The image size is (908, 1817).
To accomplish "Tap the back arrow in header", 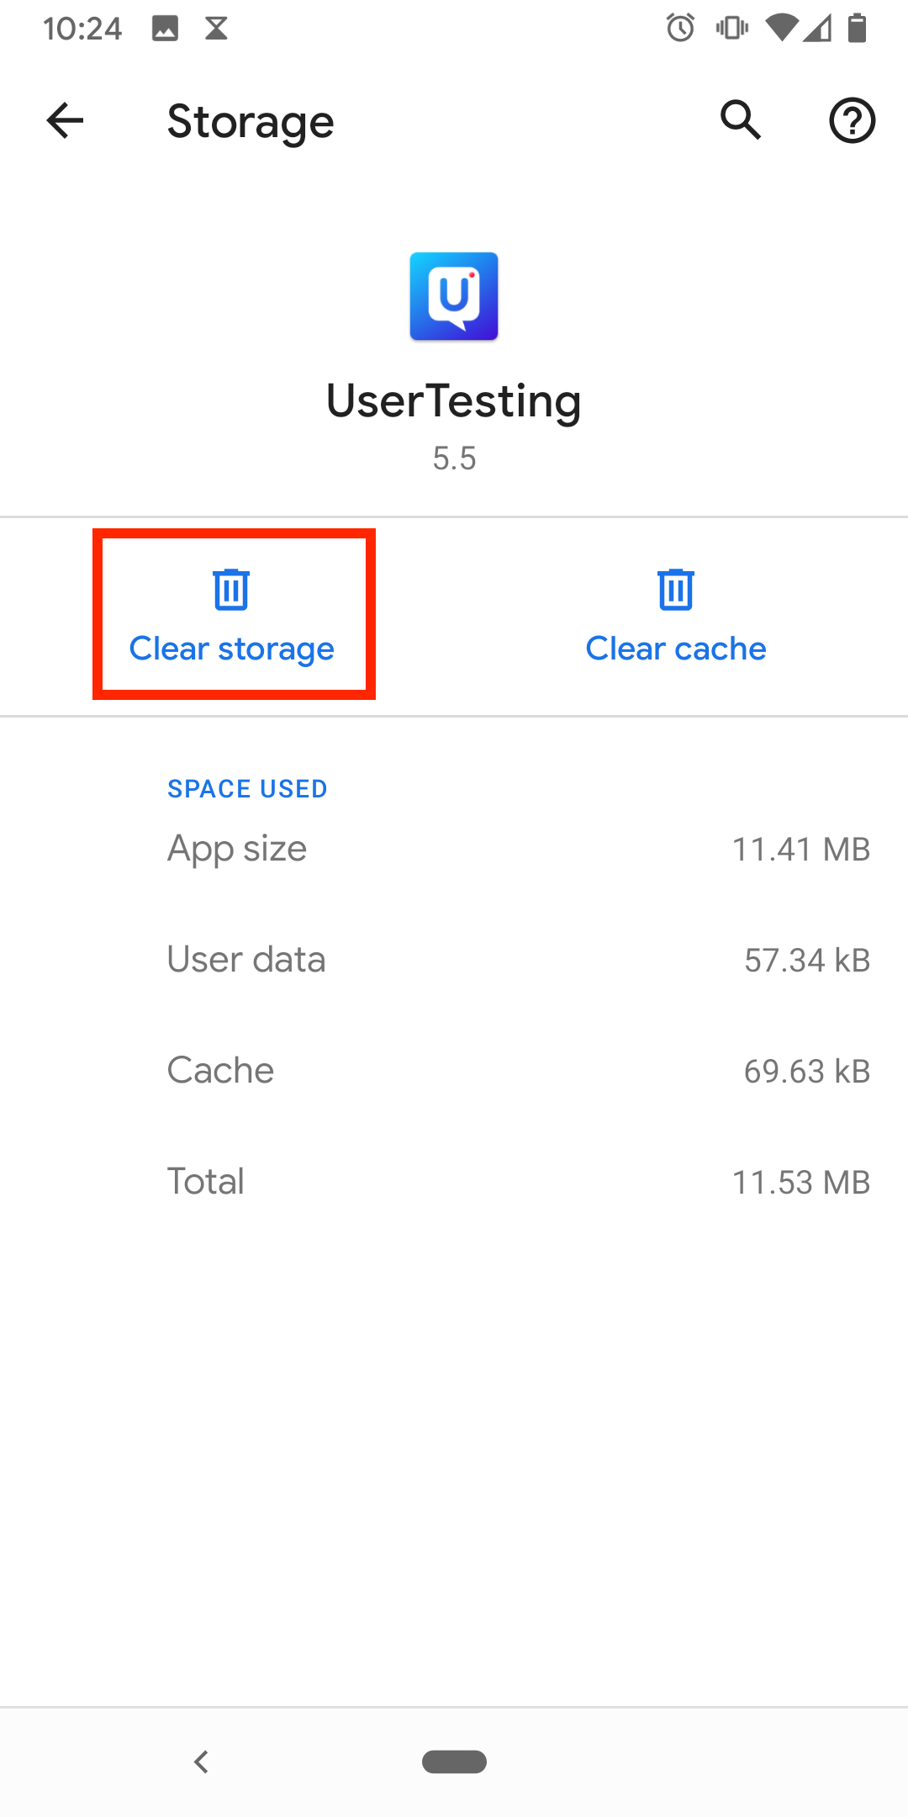I will (65, 120).
